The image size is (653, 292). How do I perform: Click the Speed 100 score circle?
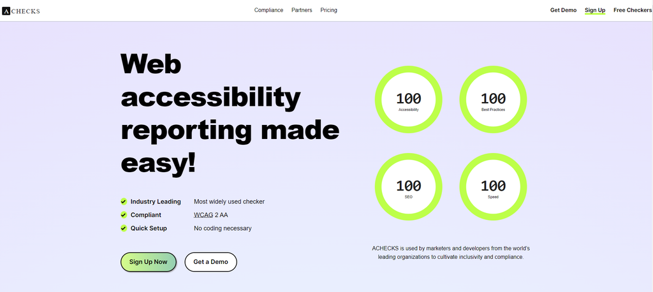(x=493, y=187)
